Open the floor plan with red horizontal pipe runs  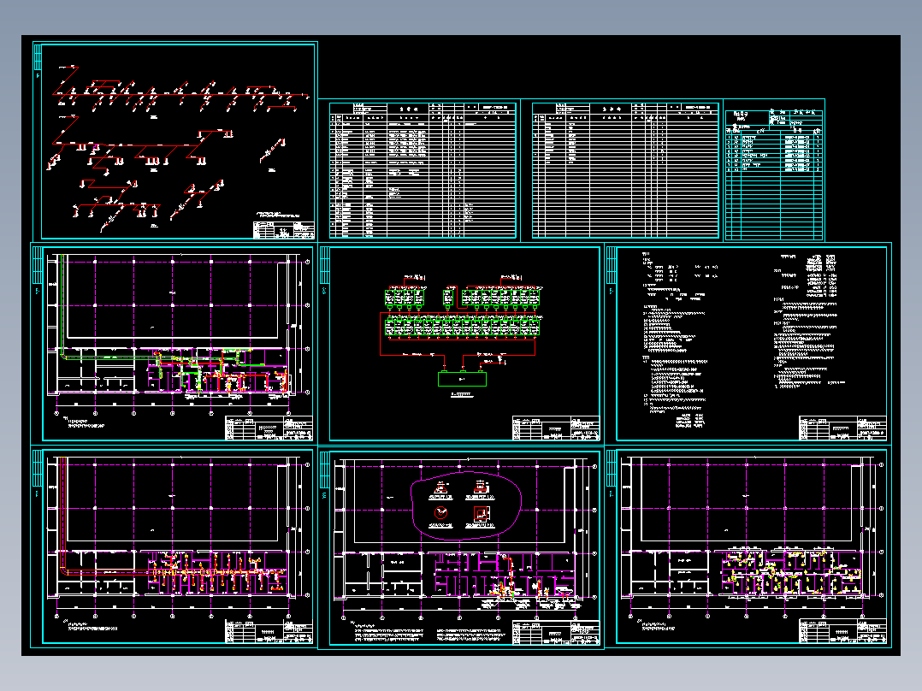click(174, 546)
